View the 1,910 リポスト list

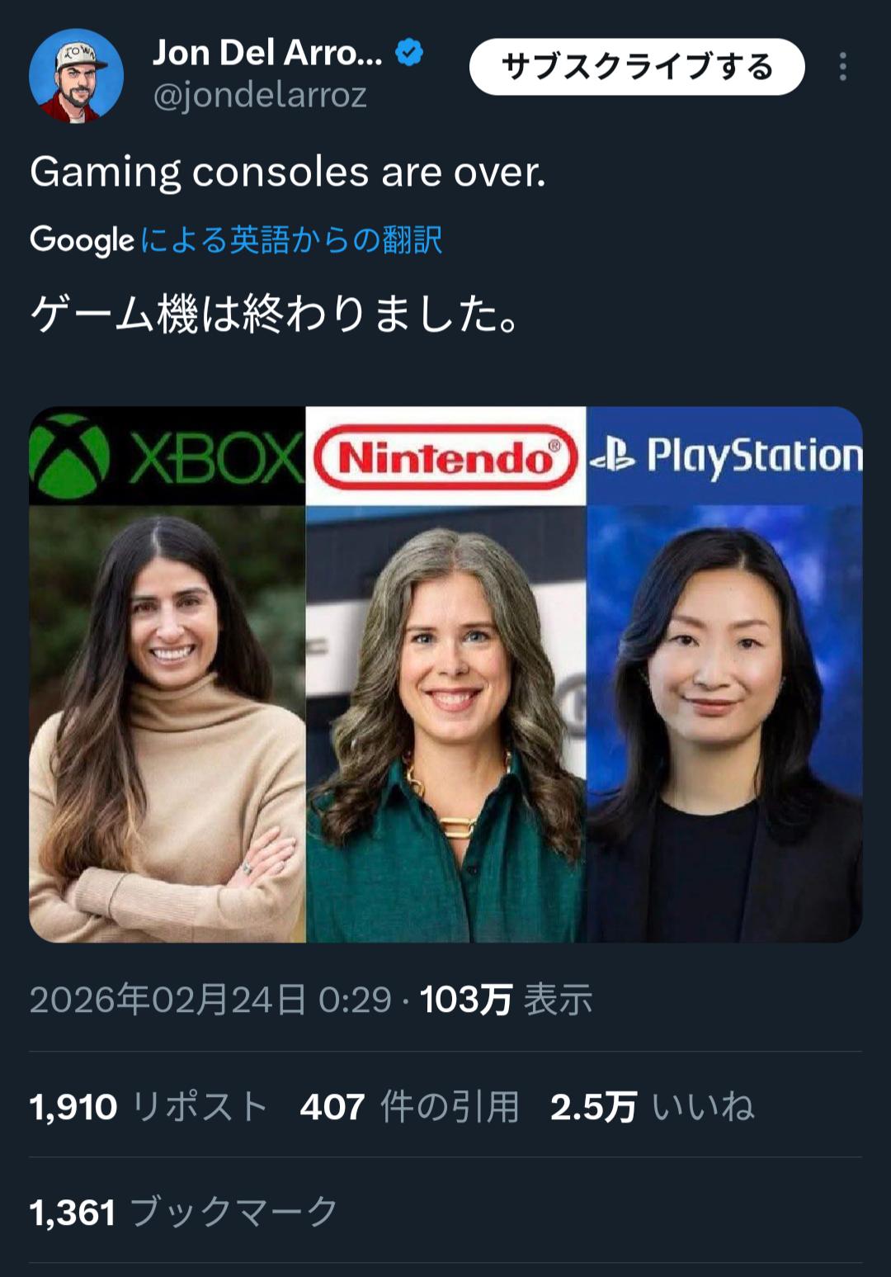[149, 1107]
